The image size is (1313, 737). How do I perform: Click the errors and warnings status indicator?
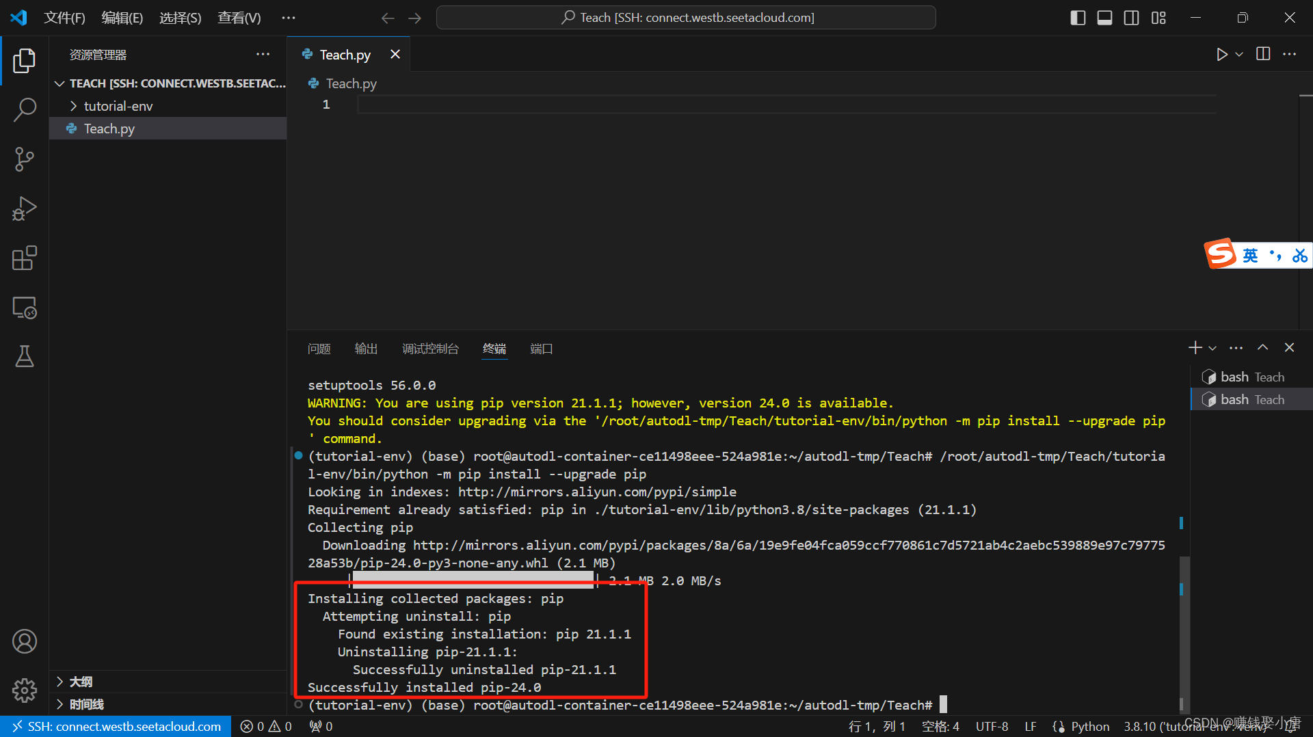(x=266, y=726)
